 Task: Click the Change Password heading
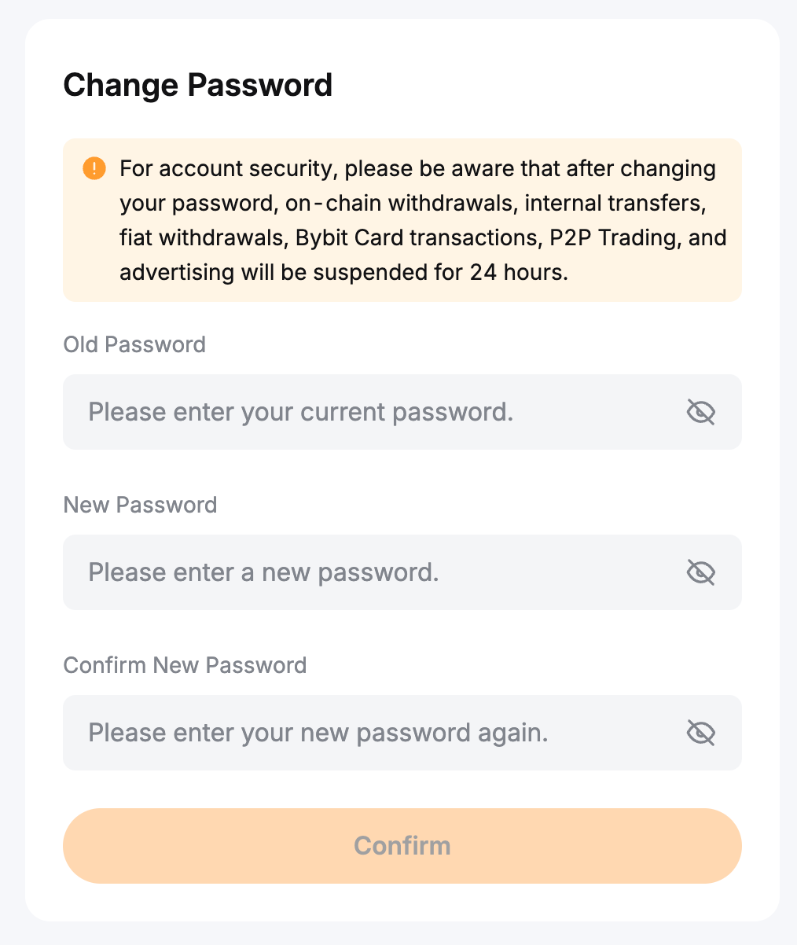(198, 85)
